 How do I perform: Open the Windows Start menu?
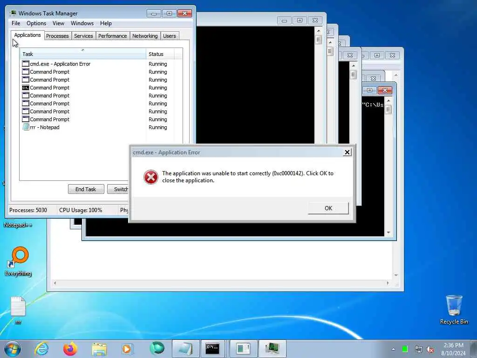coord(13,349)
